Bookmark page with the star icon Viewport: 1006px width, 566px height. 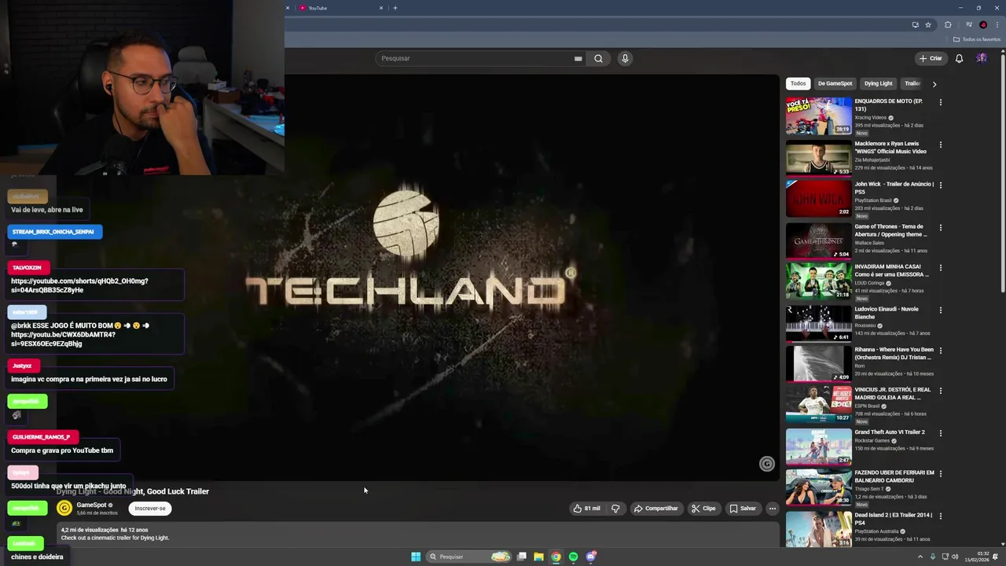click(928, 25)
